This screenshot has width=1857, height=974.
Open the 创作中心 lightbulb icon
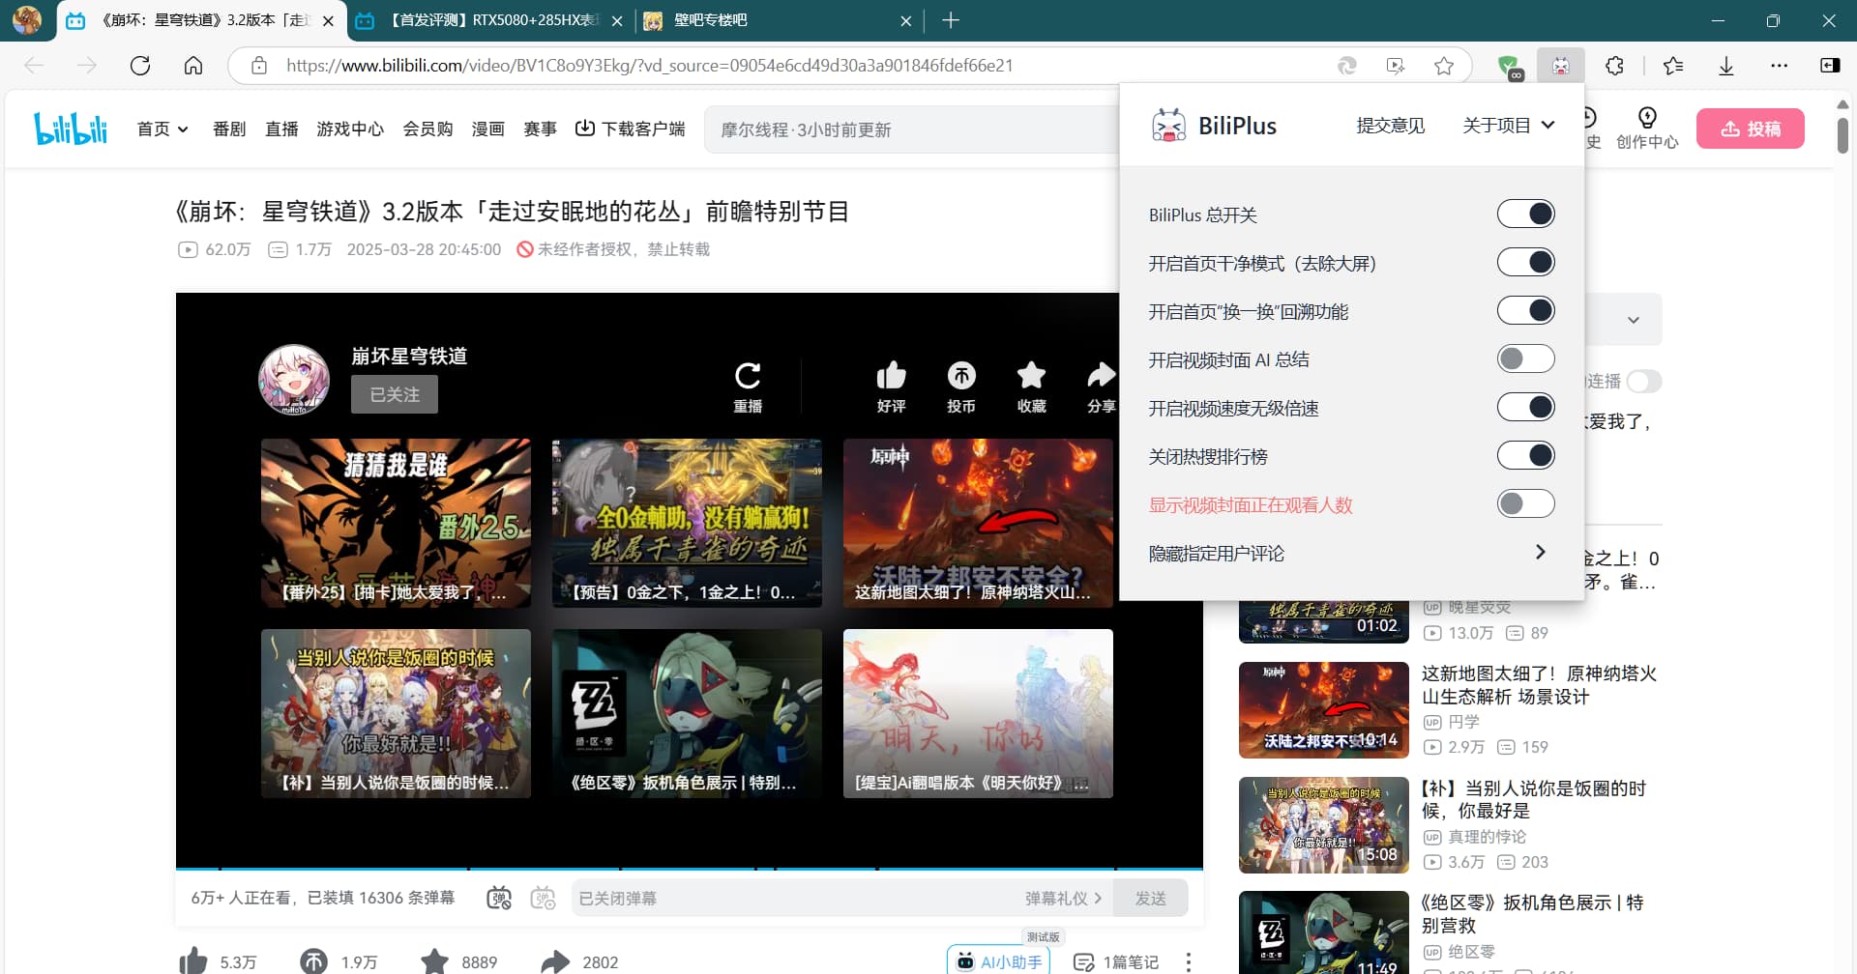tap(1647, 129)
